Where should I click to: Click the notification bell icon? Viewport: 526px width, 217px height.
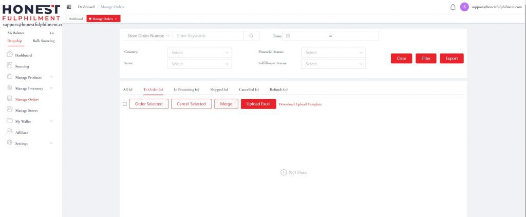pos(453,7)
